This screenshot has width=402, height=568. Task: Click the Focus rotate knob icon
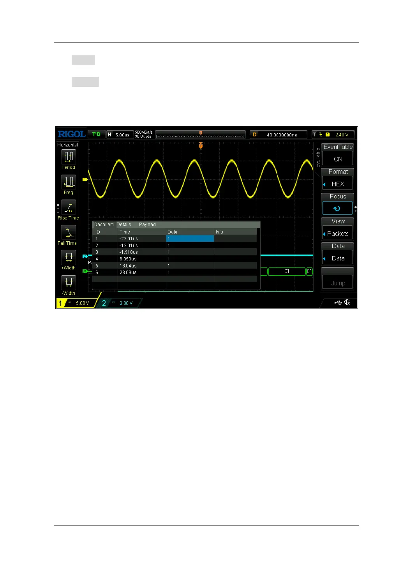point(337,208)
